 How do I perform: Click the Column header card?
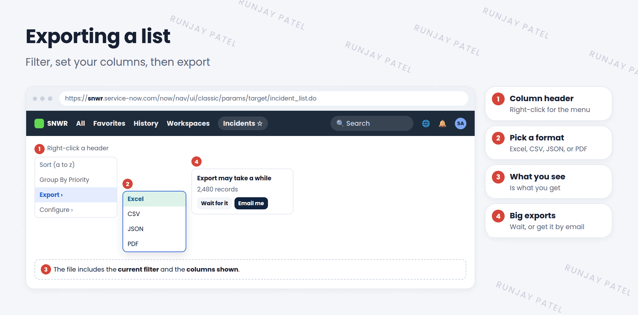(x=549, y=103)
